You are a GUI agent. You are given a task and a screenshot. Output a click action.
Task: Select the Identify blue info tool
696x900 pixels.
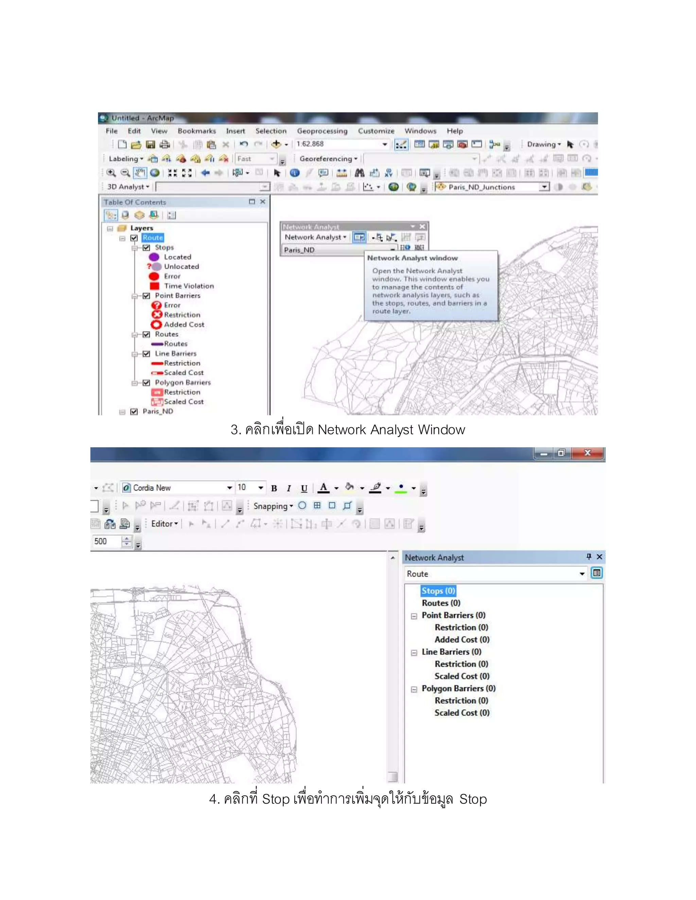coord(294,173)
